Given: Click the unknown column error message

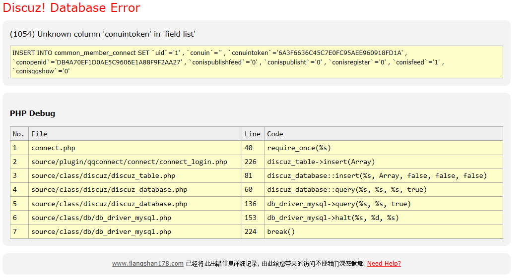Looking at the screenshot, I should pos(103,34).
